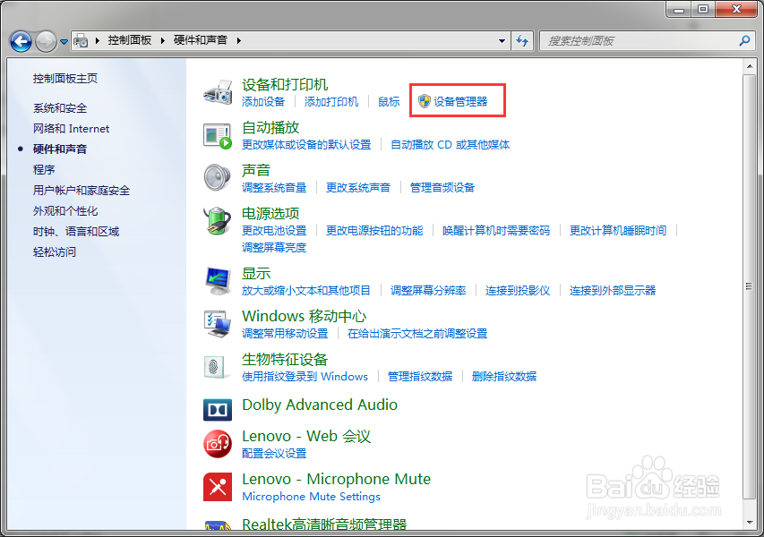Click the Lenovo Web conferencing icon
Image resolution: width=764 pixels, height=537 pixels.
tap(218, 444)
